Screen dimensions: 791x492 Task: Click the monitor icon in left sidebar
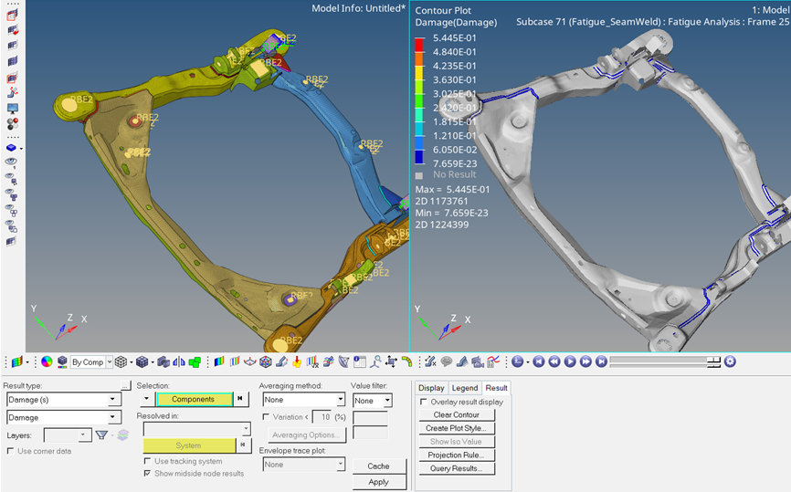[12, 108]
